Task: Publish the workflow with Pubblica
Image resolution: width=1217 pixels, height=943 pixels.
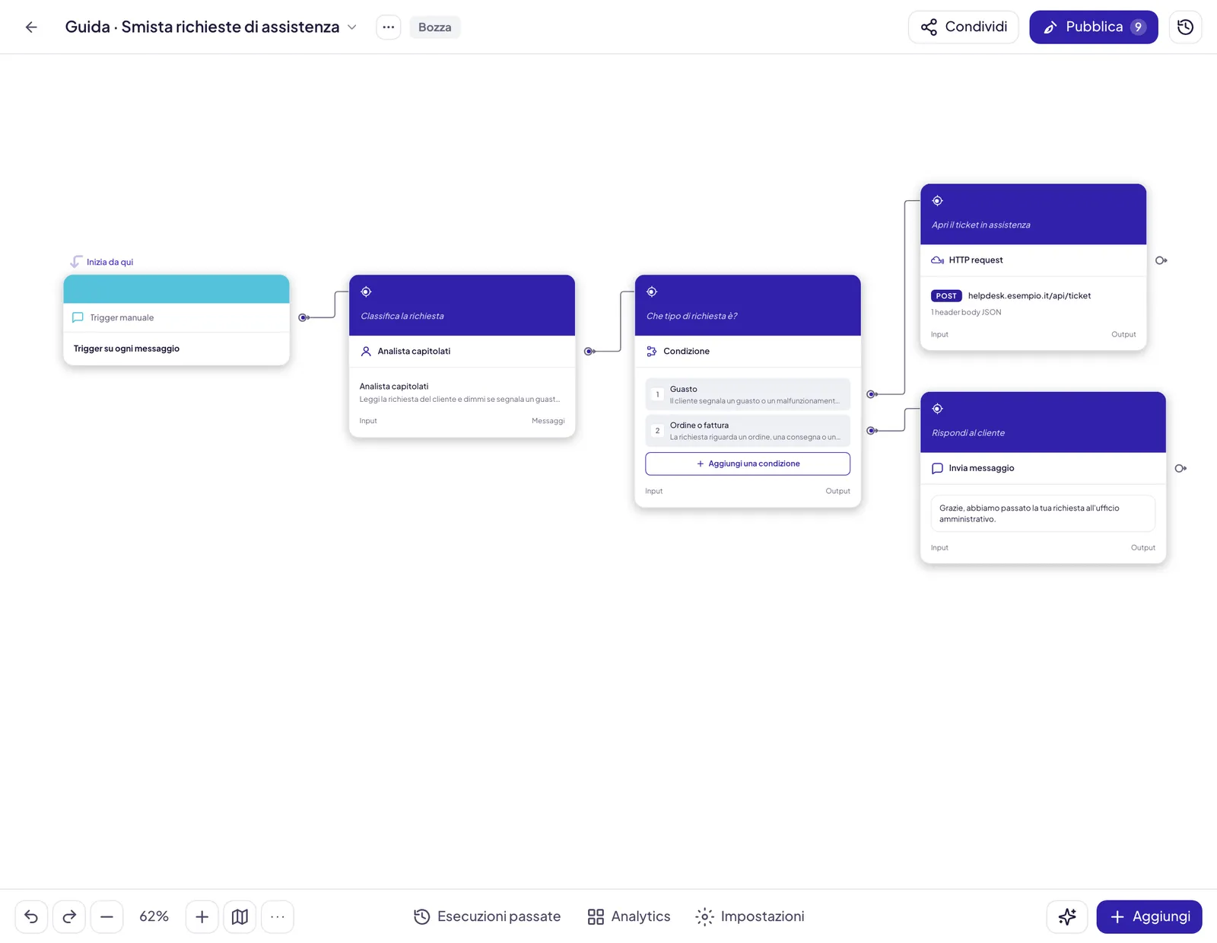Action: [1093, 27]
